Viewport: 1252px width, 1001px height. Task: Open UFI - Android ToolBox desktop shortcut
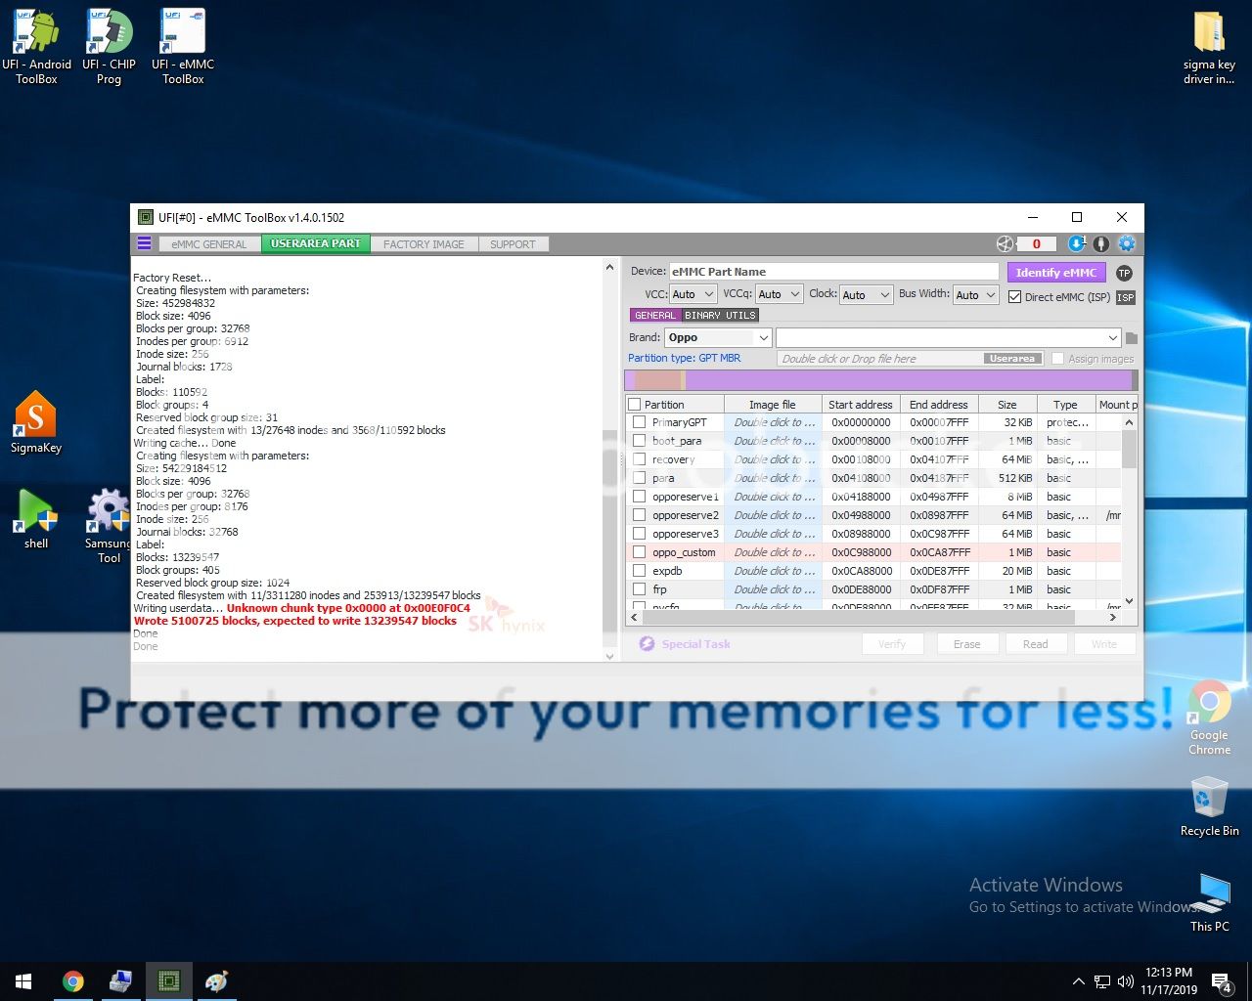(36, 47)
